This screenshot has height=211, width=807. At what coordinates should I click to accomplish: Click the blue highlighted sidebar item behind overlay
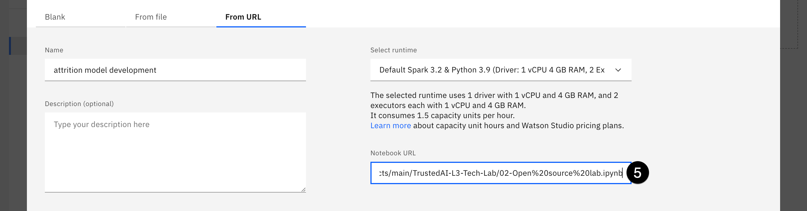click(17, 46)
